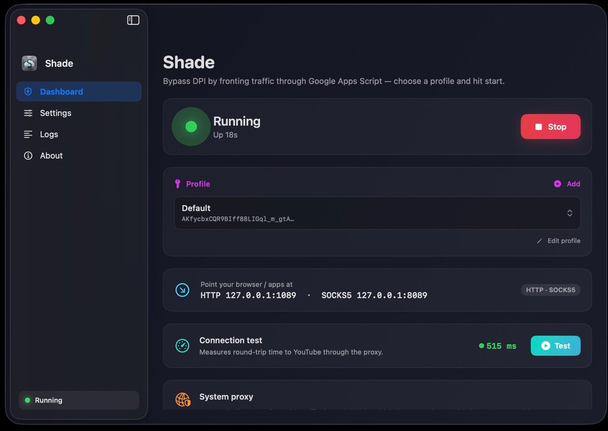This screenshot has width=608, height=431.
Task: Click the 515 ms latency value
Action: (x=501, y=346)
